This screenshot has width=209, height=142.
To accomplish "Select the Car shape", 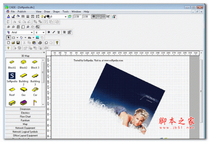I will [35, 92].
